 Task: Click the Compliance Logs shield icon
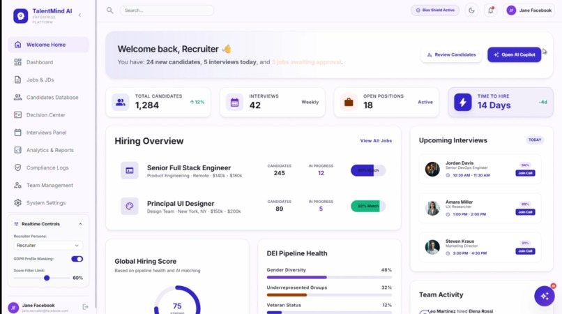[17, 167]
